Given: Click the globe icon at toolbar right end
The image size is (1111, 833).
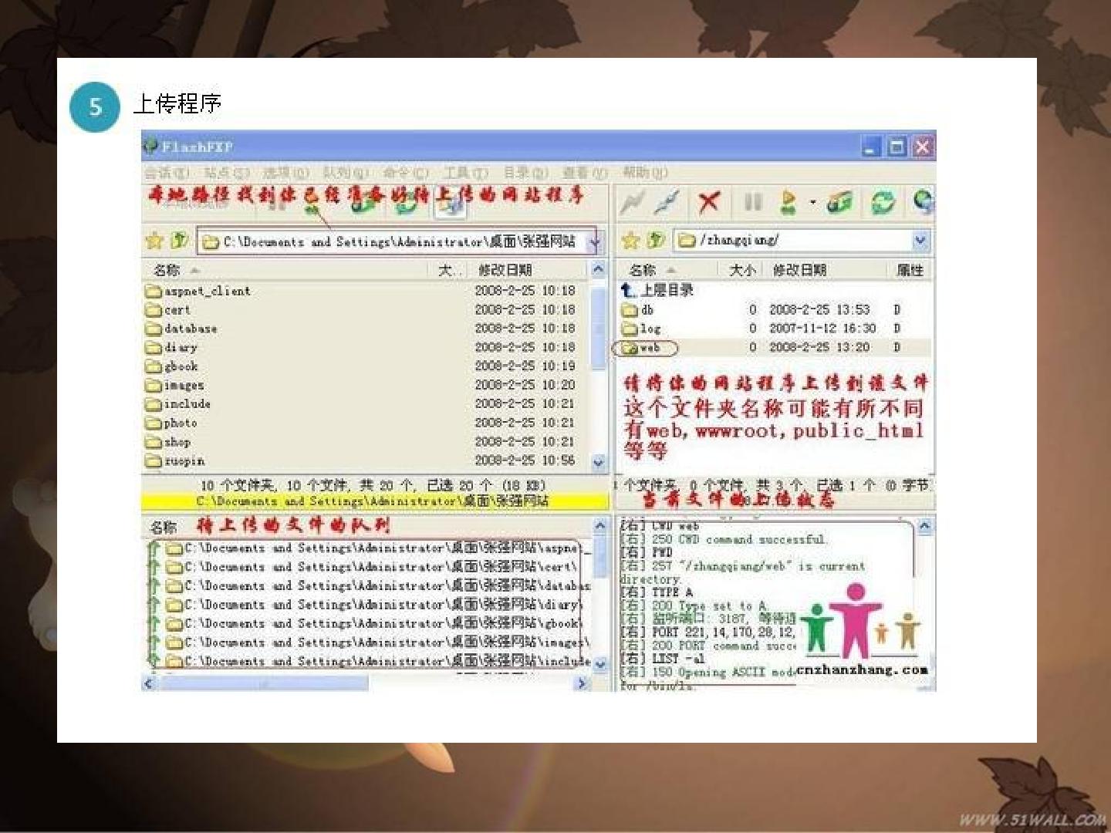Looking at the screenshot, I should (923, 202).
